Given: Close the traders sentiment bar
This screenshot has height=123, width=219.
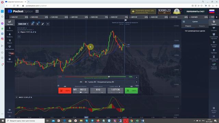Looking at the screenshot, I should click(137, 77).
